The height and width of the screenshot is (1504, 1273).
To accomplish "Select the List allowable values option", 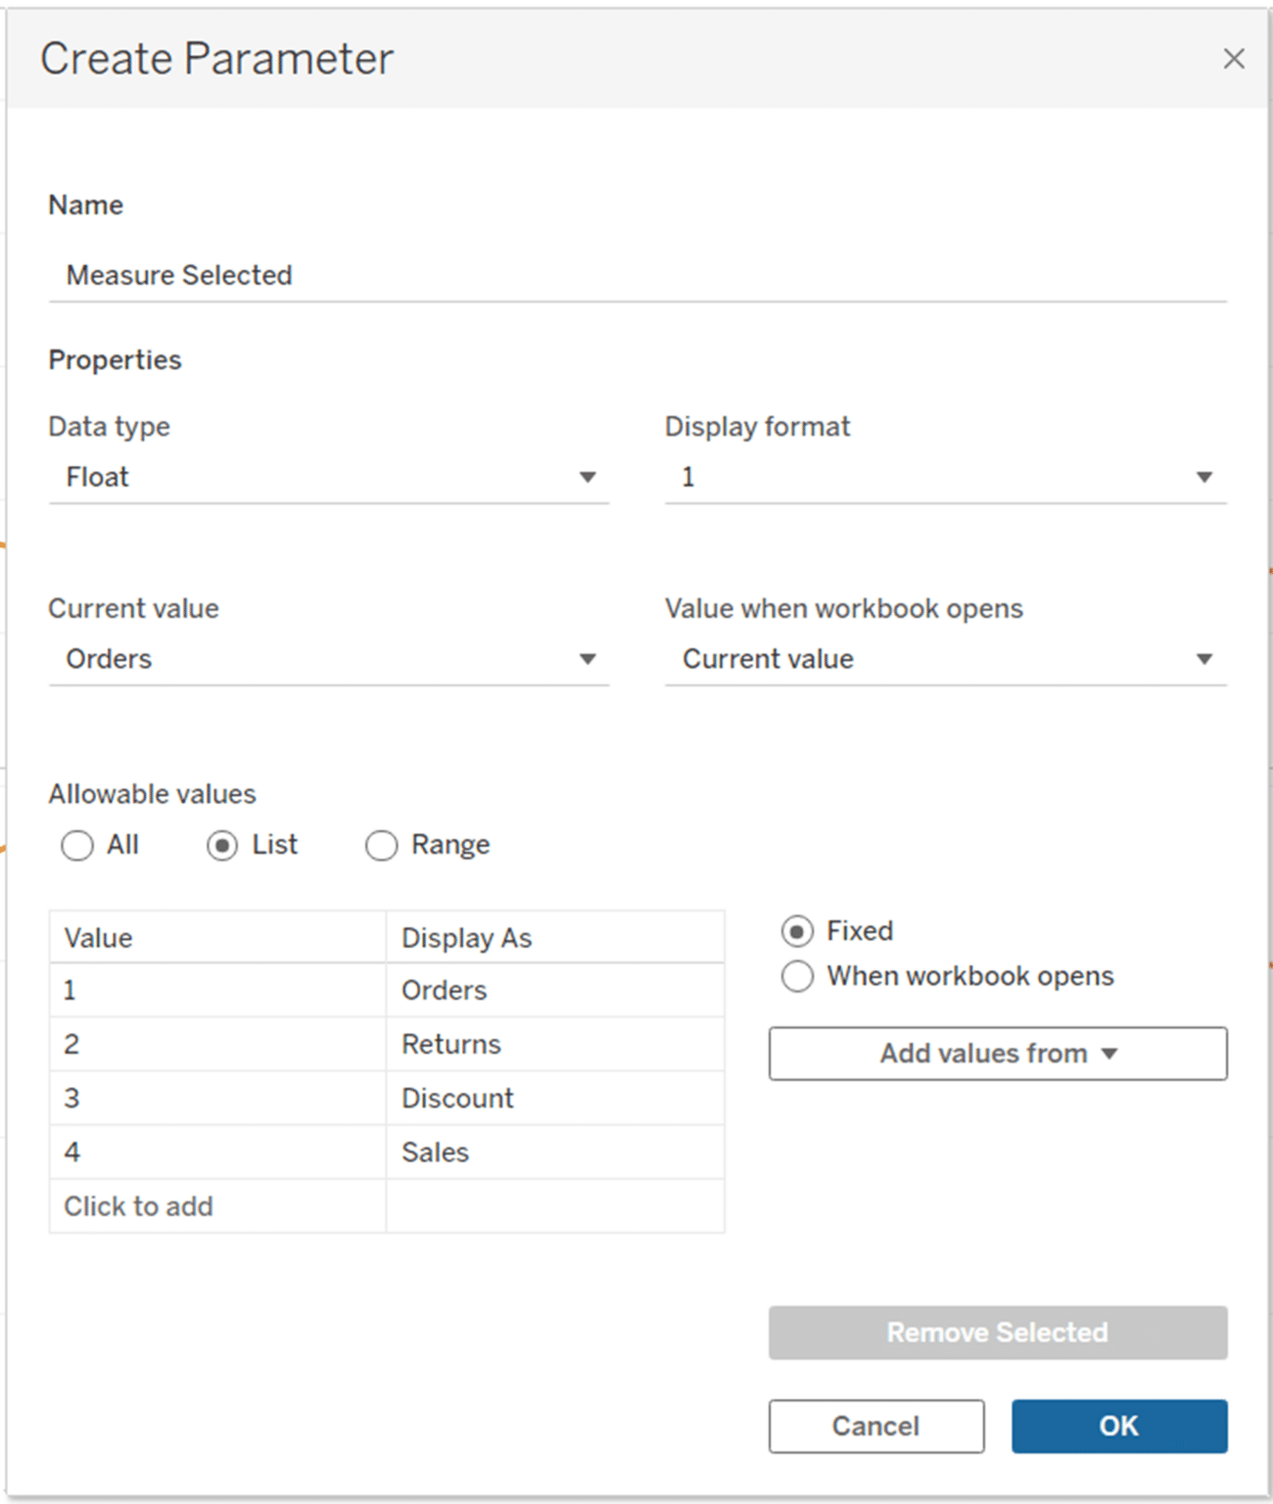I will pyautogui.click(x=223, y=845).
